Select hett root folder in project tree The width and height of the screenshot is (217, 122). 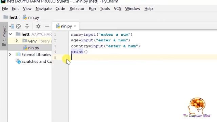tap(30, 34)
